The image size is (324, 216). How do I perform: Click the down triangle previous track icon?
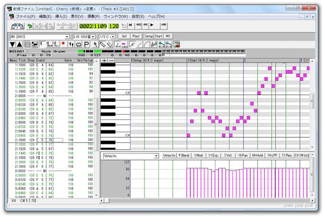tap(12, 44)
